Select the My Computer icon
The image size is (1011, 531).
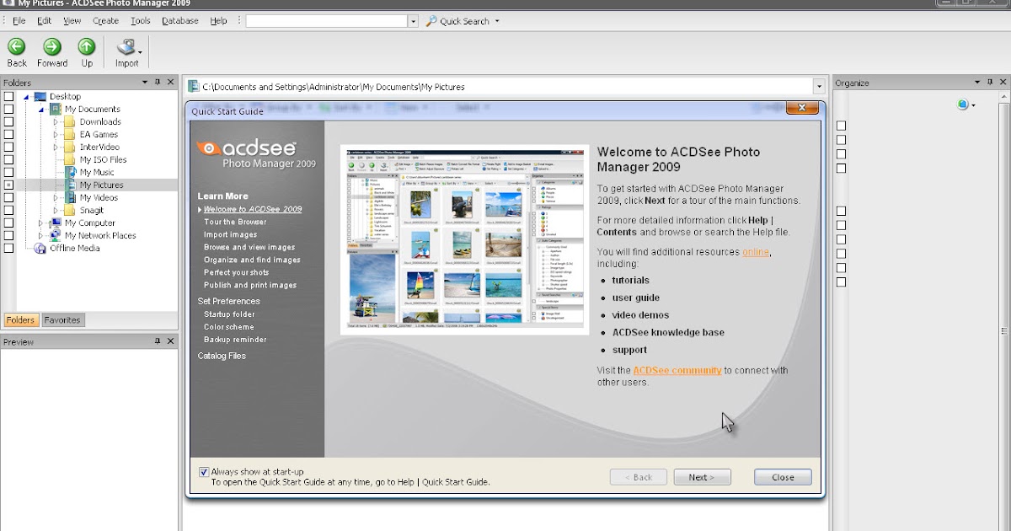tap(56, 223)
